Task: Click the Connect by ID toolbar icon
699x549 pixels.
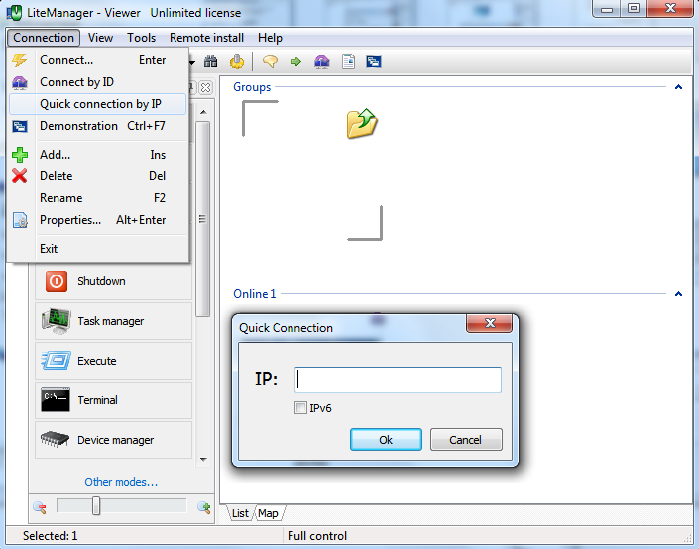Action: [x=322, y=61]
